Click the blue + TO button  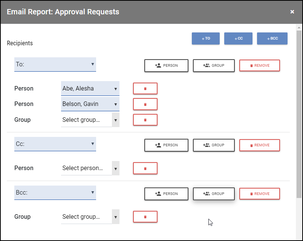(x=205, y=38)
